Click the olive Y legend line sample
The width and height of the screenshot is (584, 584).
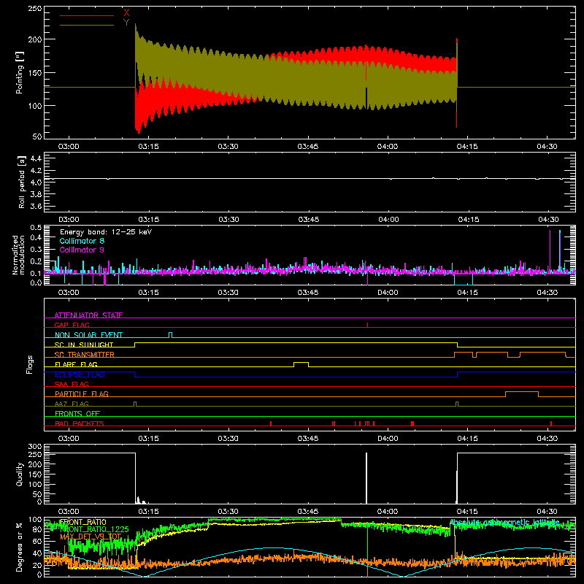point(87,25)
